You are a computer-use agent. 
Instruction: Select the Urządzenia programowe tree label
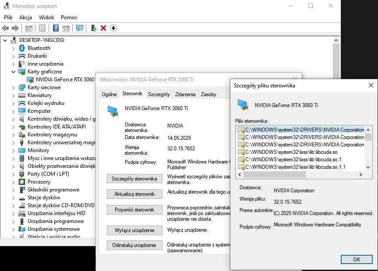click(56, 221)
